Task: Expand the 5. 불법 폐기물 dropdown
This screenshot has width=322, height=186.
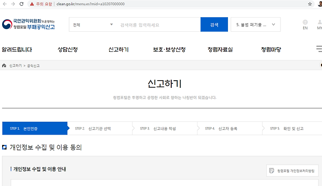Action: click(x=255, y=24)
